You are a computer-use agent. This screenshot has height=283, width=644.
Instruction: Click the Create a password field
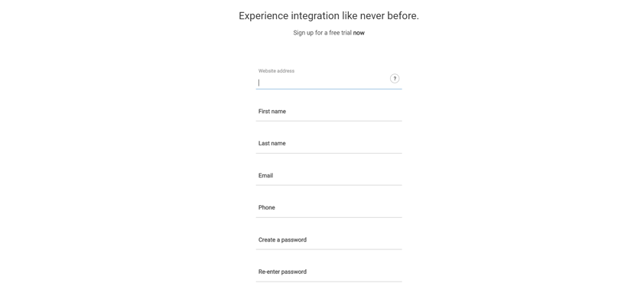[x=329, y=240]
